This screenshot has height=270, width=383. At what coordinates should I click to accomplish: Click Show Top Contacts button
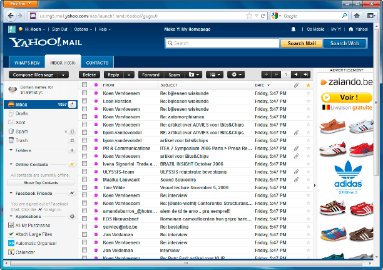[41, 183]
